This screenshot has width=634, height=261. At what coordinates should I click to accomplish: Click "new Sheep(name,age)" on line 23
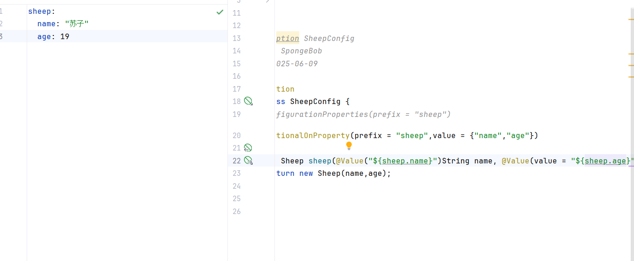(x=343, y=174)
